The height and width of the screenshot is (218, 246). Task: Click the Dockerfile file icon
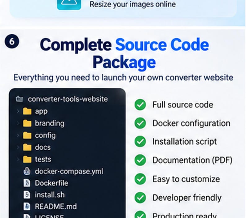(x=27, y=183)
